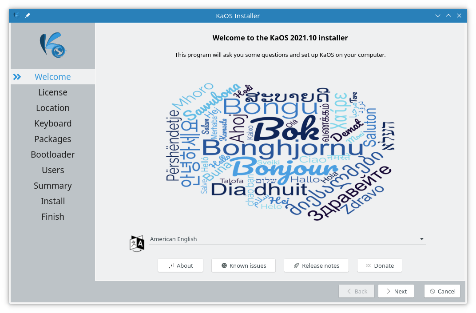Maximize the KaOS Installer window
The image size is (476, 313).
pos(448,16)
